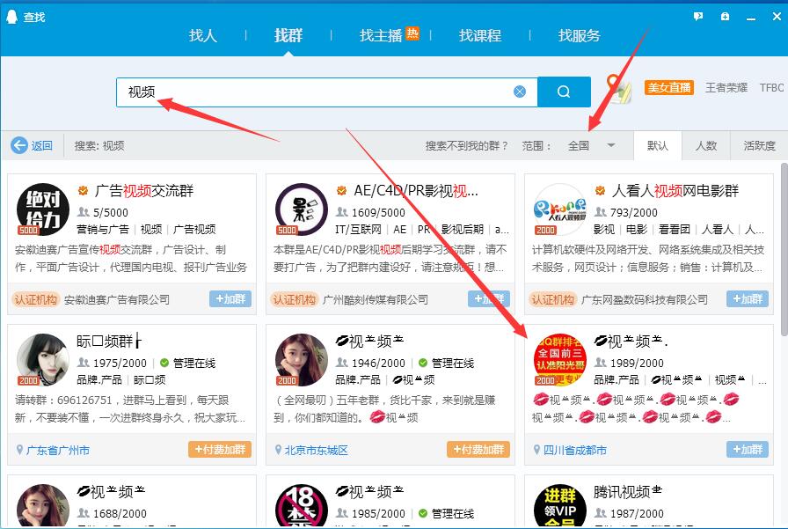Click the magnifier search button

tap(564, 92)
